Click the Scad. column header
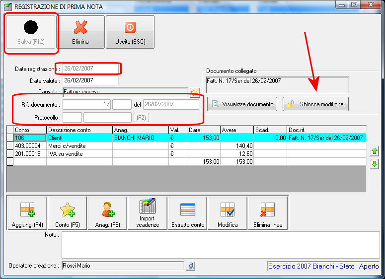385x279 pixels. pyautogui.click(x=270, y=130)
